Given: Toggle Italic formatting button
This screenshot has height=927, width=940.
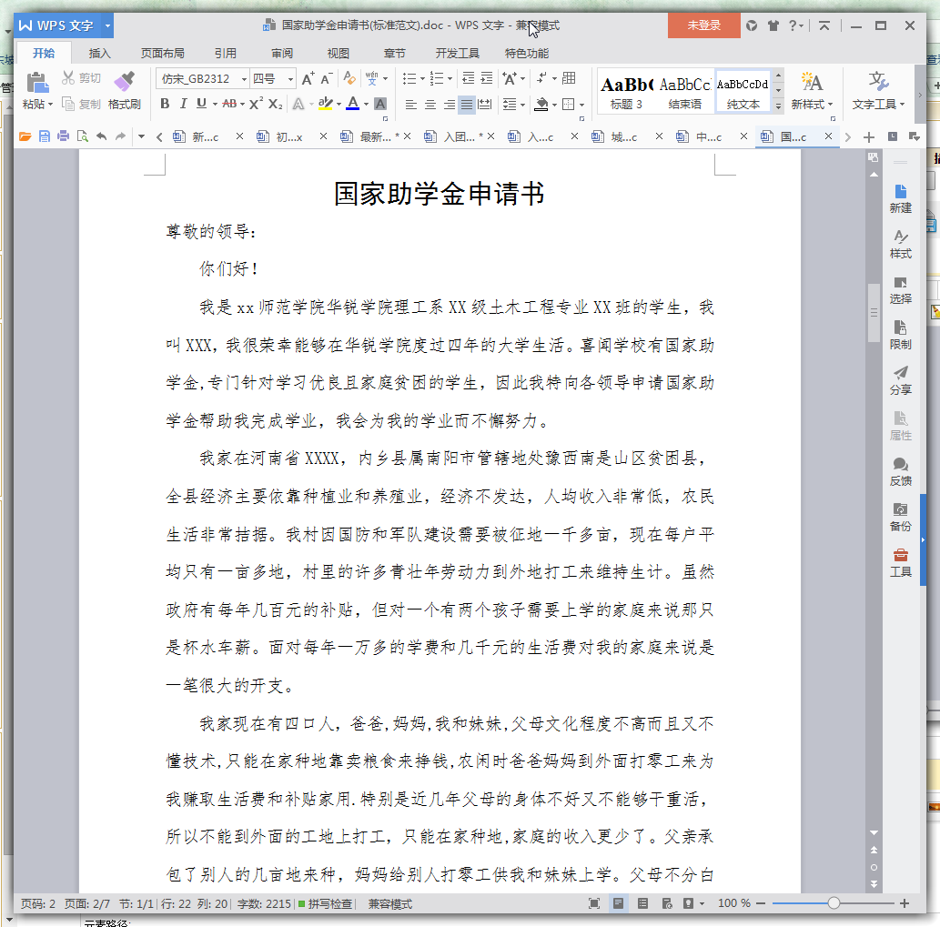Looking at the screenshot, I should click(183, 104).
